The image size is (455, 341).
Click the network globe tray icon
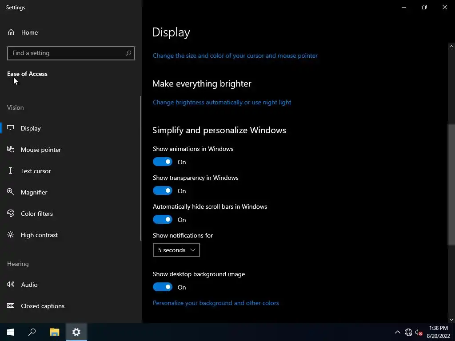pos(408,332)
